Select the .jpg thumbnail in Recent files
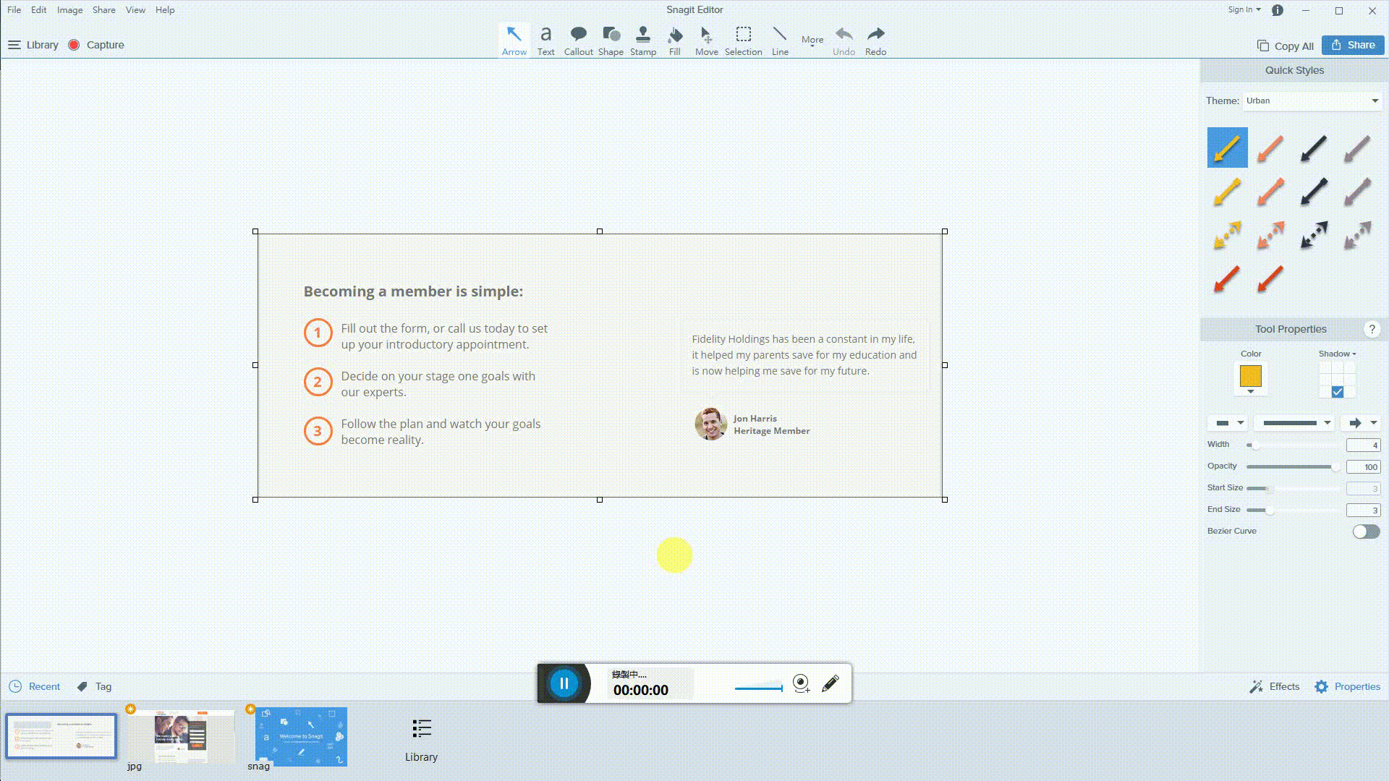This screenshot has width=1389, height=781. click(x=180, y=736)
